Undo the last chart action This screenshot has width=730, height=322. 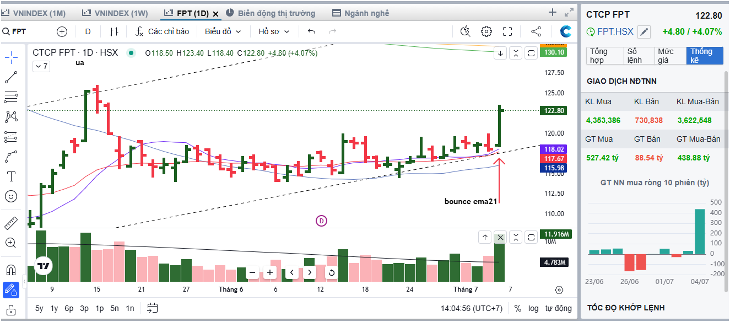(x=312, y=31)
